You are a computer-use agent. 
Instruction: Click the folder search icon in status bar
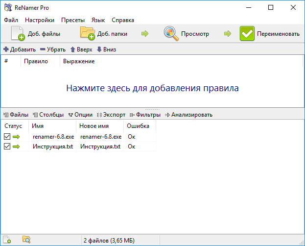26,240
